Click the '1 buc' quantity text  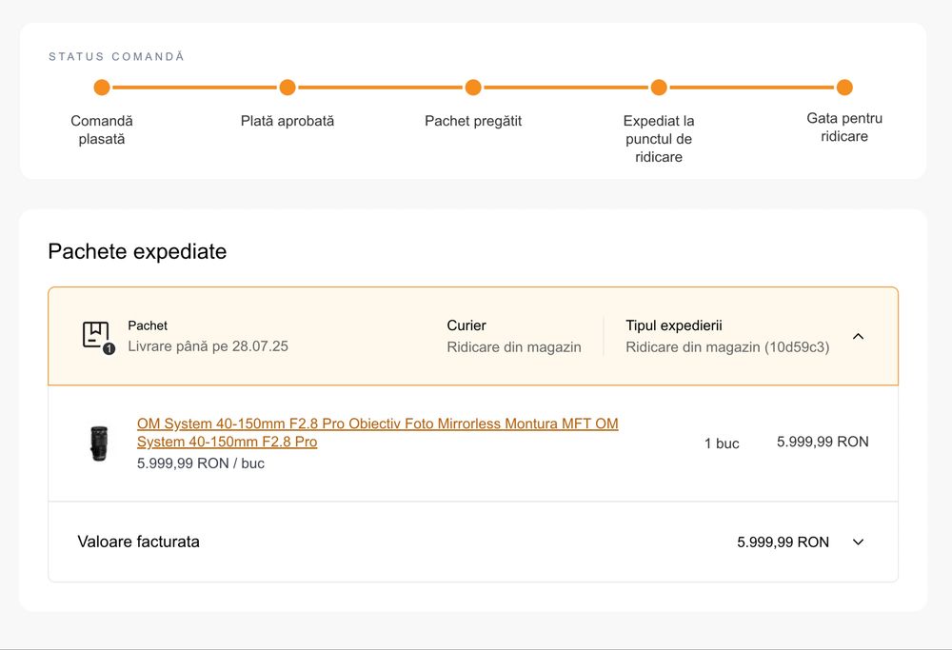tap(722, 443)
